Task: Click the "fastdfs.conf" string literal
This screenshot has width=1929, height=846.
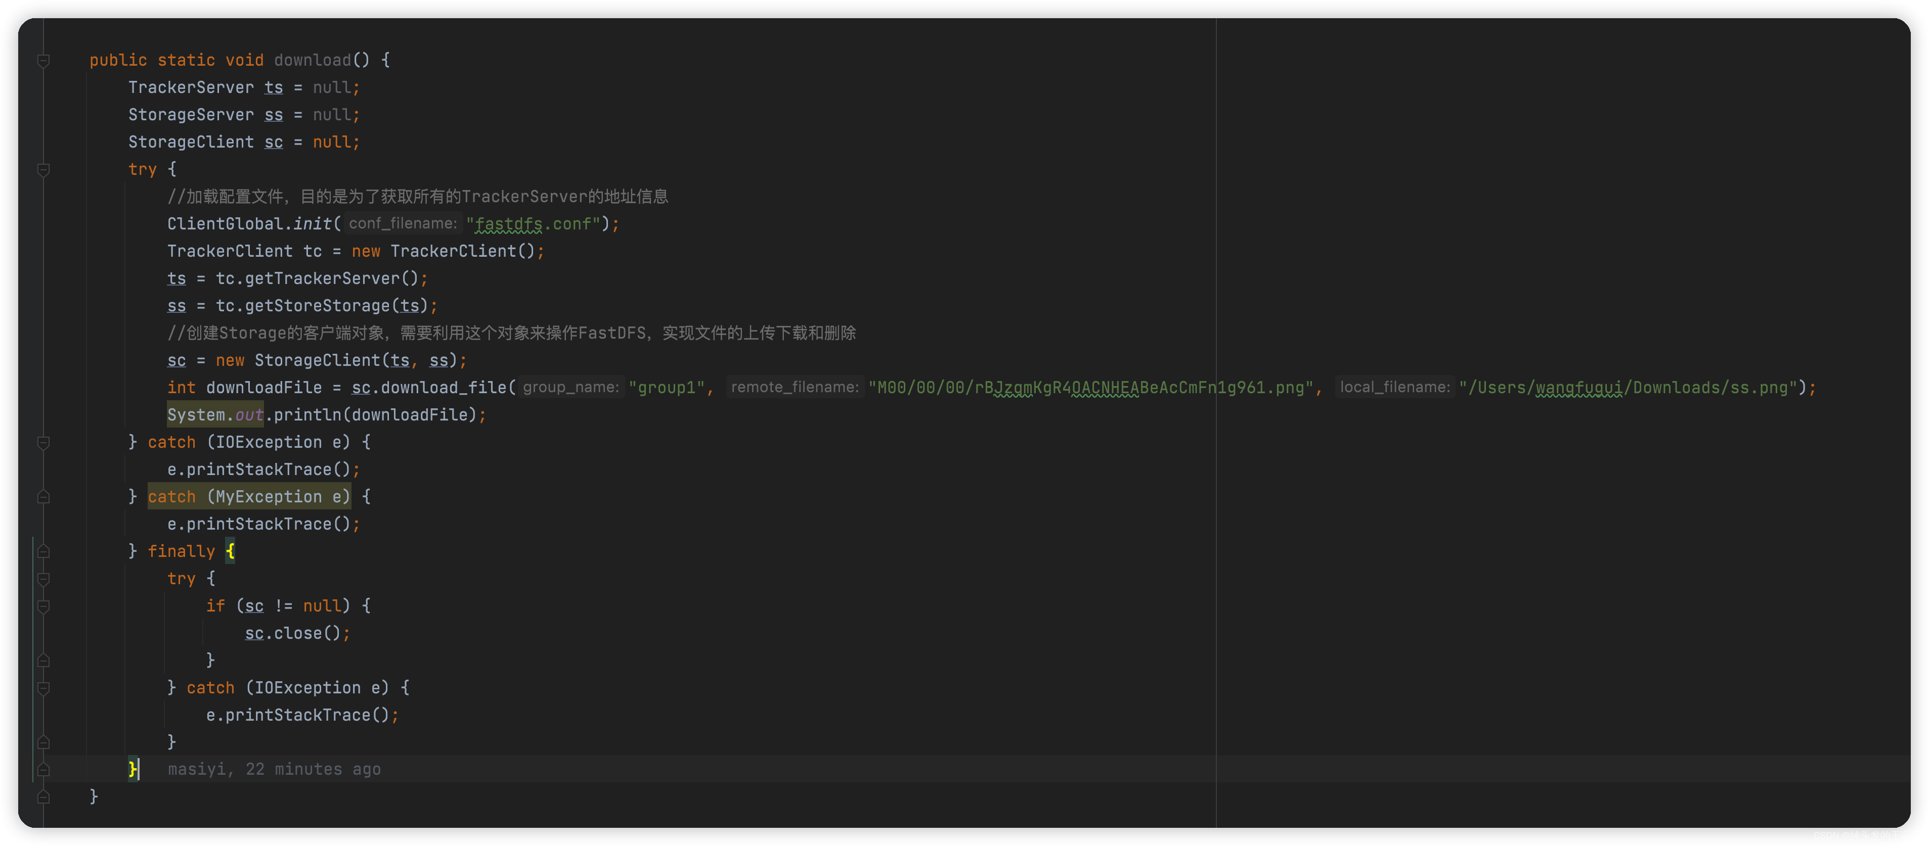Action: (x=533, y=224)
